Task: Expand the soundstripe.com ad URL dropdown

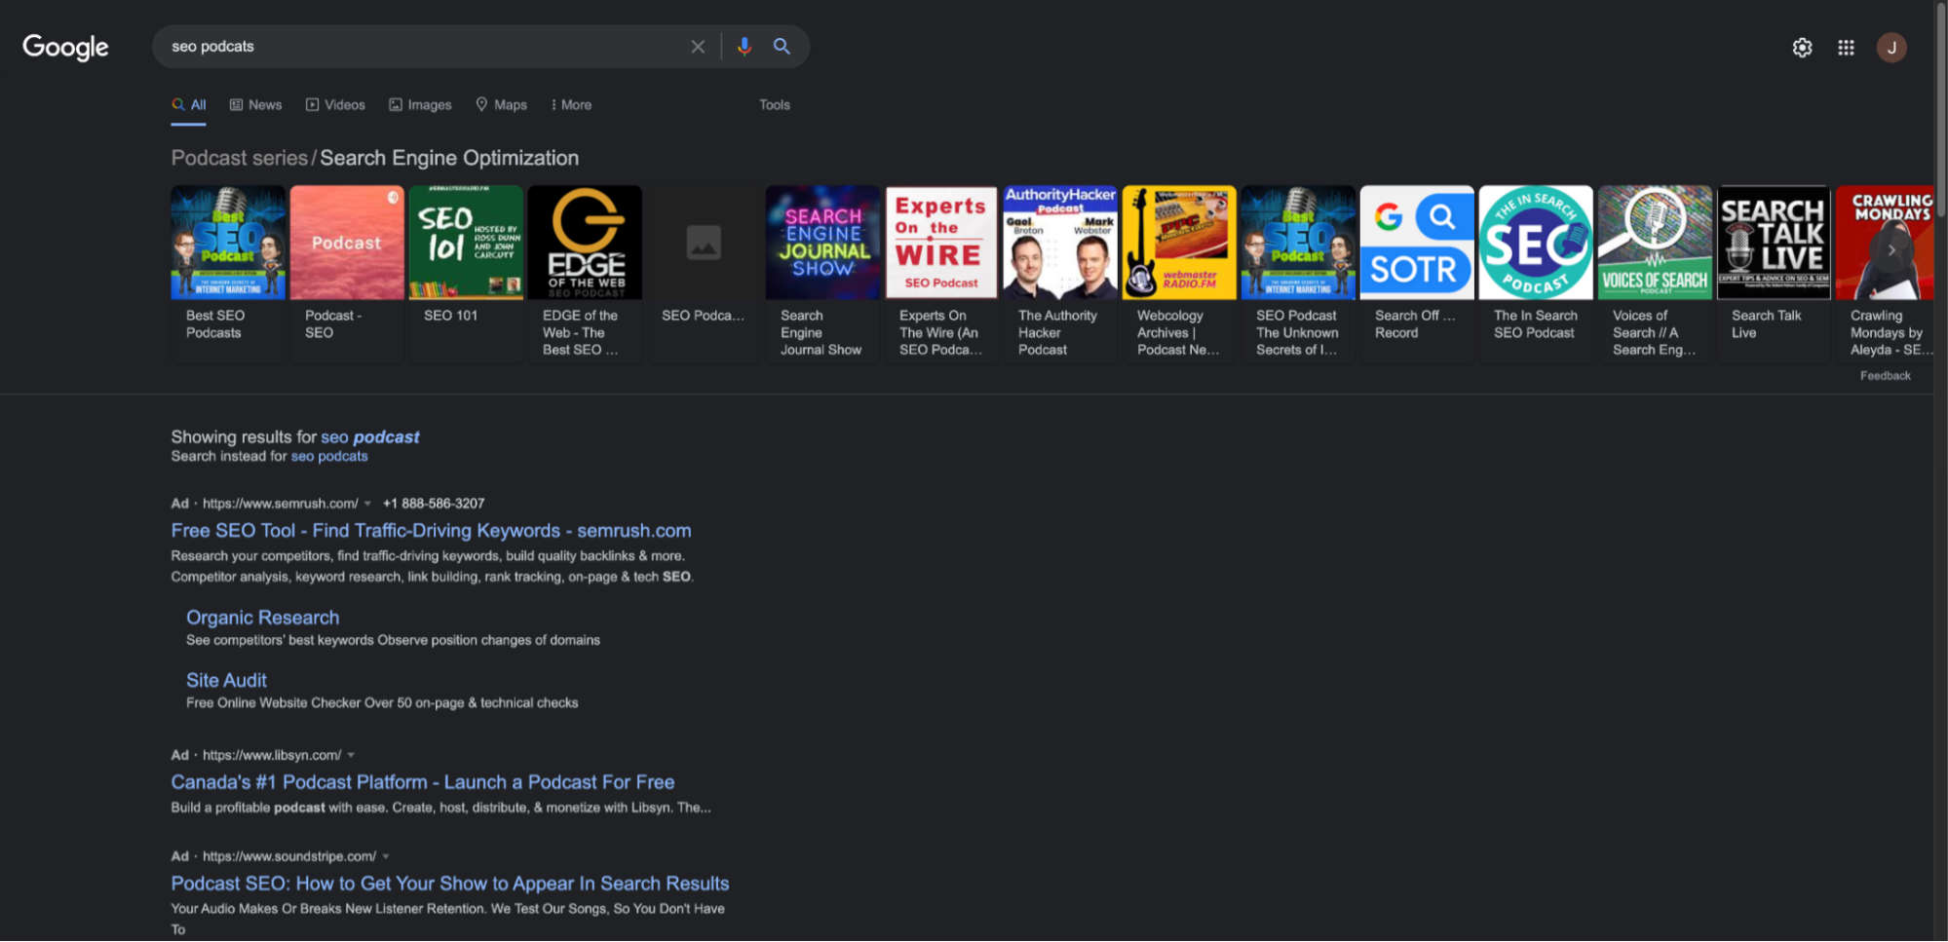Action: [x=386, y=857]
